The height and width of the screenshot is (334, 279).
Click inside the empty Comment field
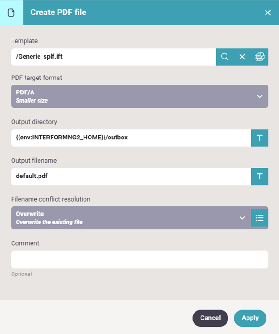coord(139,259)
